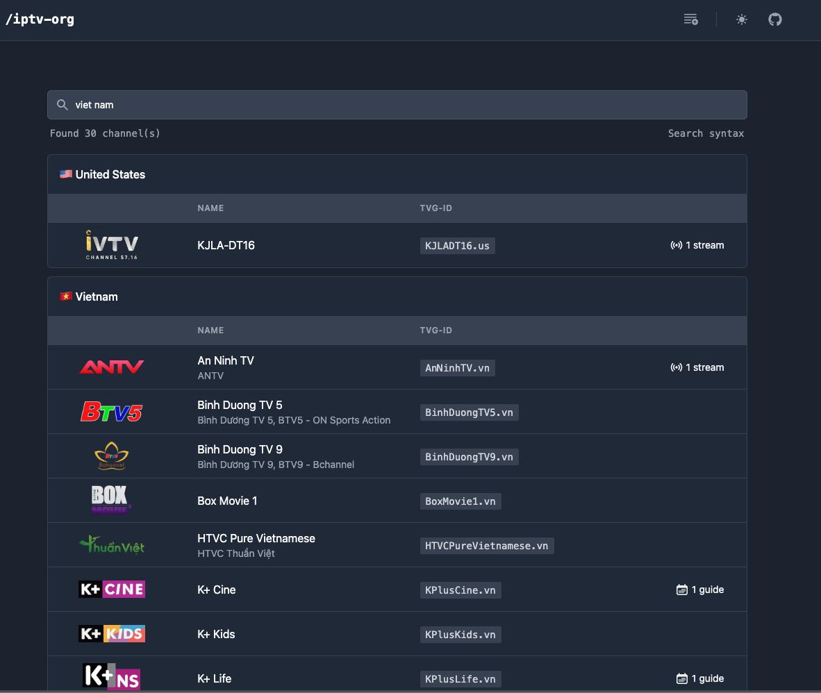
Task: Click NAME column header in United States table
Action: tap(210, 208)
